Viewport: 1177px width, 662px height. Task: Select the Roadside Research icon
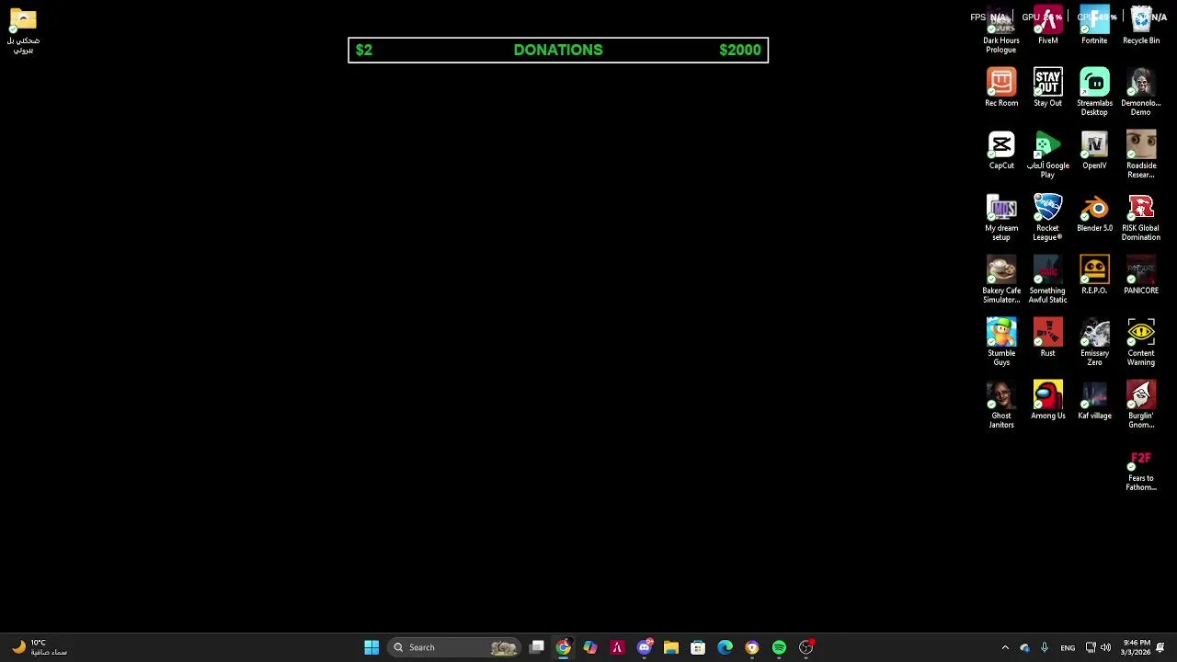click(x=1141, y=154)
